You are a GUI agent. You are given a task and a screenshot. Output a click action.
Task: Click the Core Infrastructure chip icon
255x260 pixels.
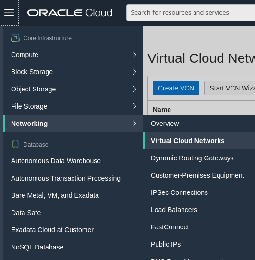click(x=15, y=38)
